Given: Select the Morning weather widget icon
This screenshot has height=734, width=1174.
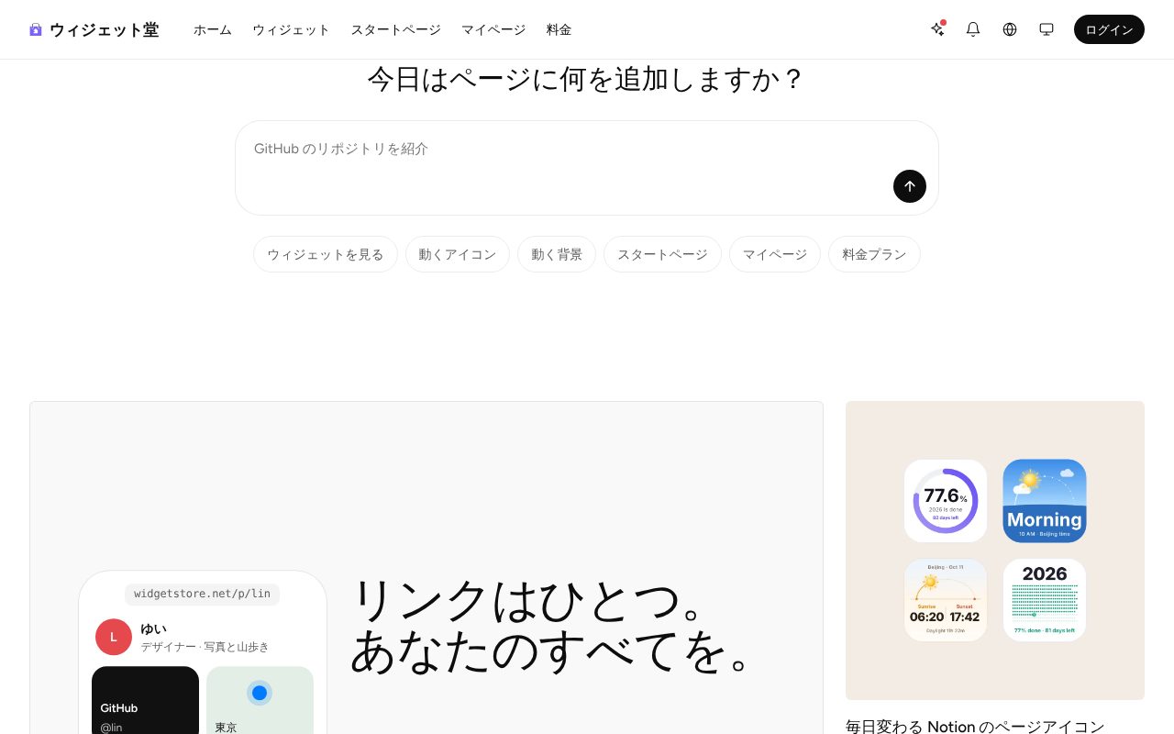Looking at the screenshot, I should 1045,501.
